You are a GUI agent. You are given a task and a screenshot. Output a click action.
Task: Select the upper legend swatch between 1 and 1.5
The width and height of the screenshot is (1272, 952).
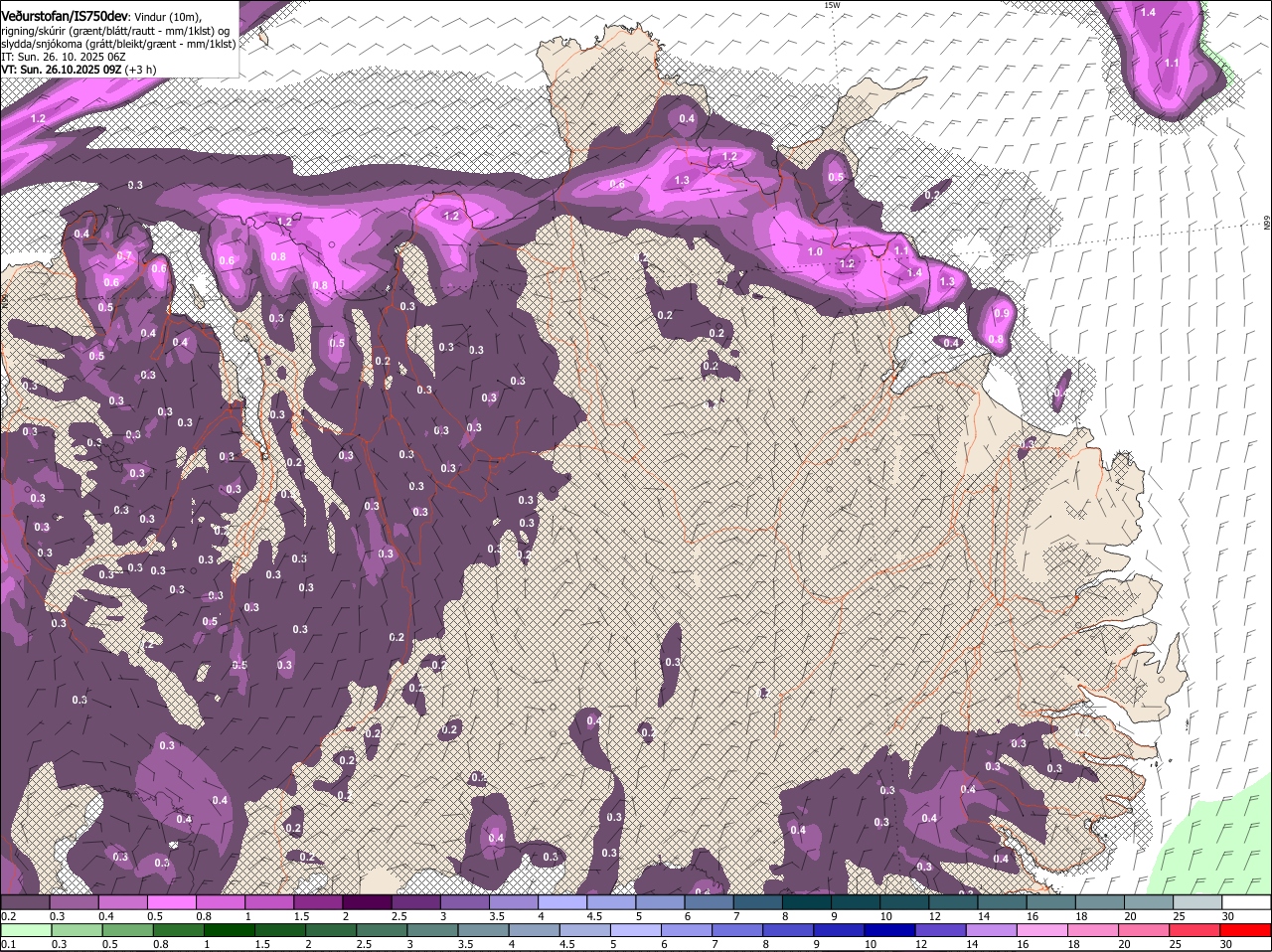point(269,902)
